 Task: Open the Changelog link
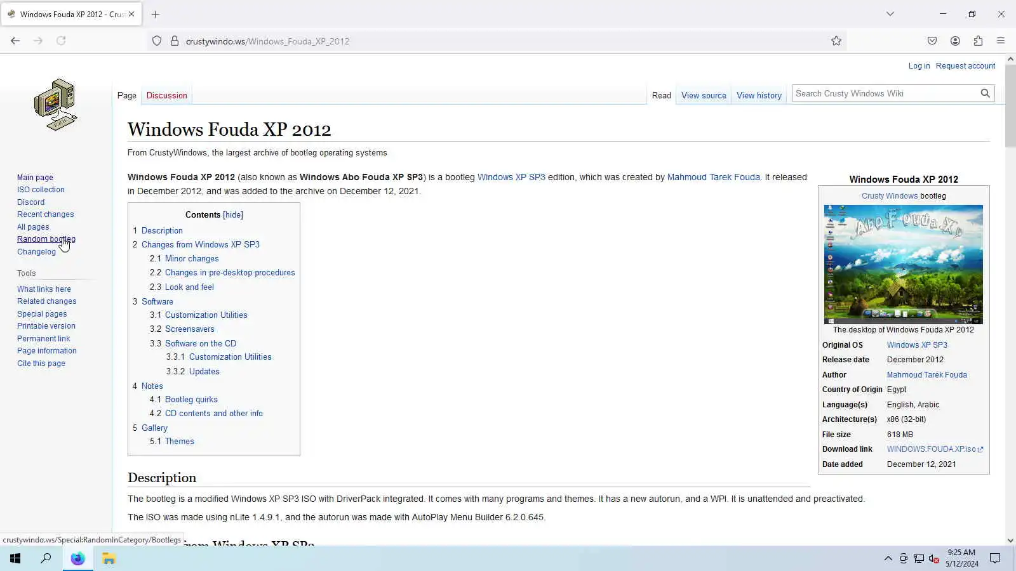tap(36, 252)
